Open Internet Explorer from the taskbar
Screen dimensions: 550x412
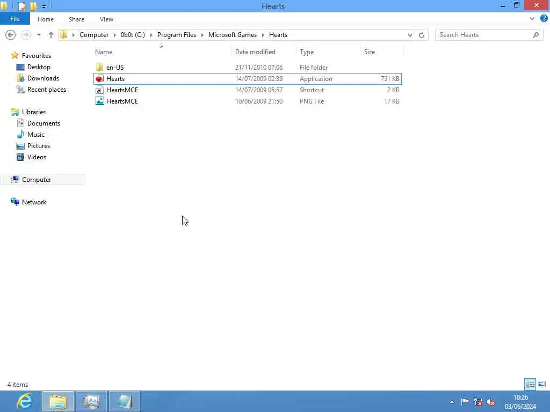pos(25,401)
